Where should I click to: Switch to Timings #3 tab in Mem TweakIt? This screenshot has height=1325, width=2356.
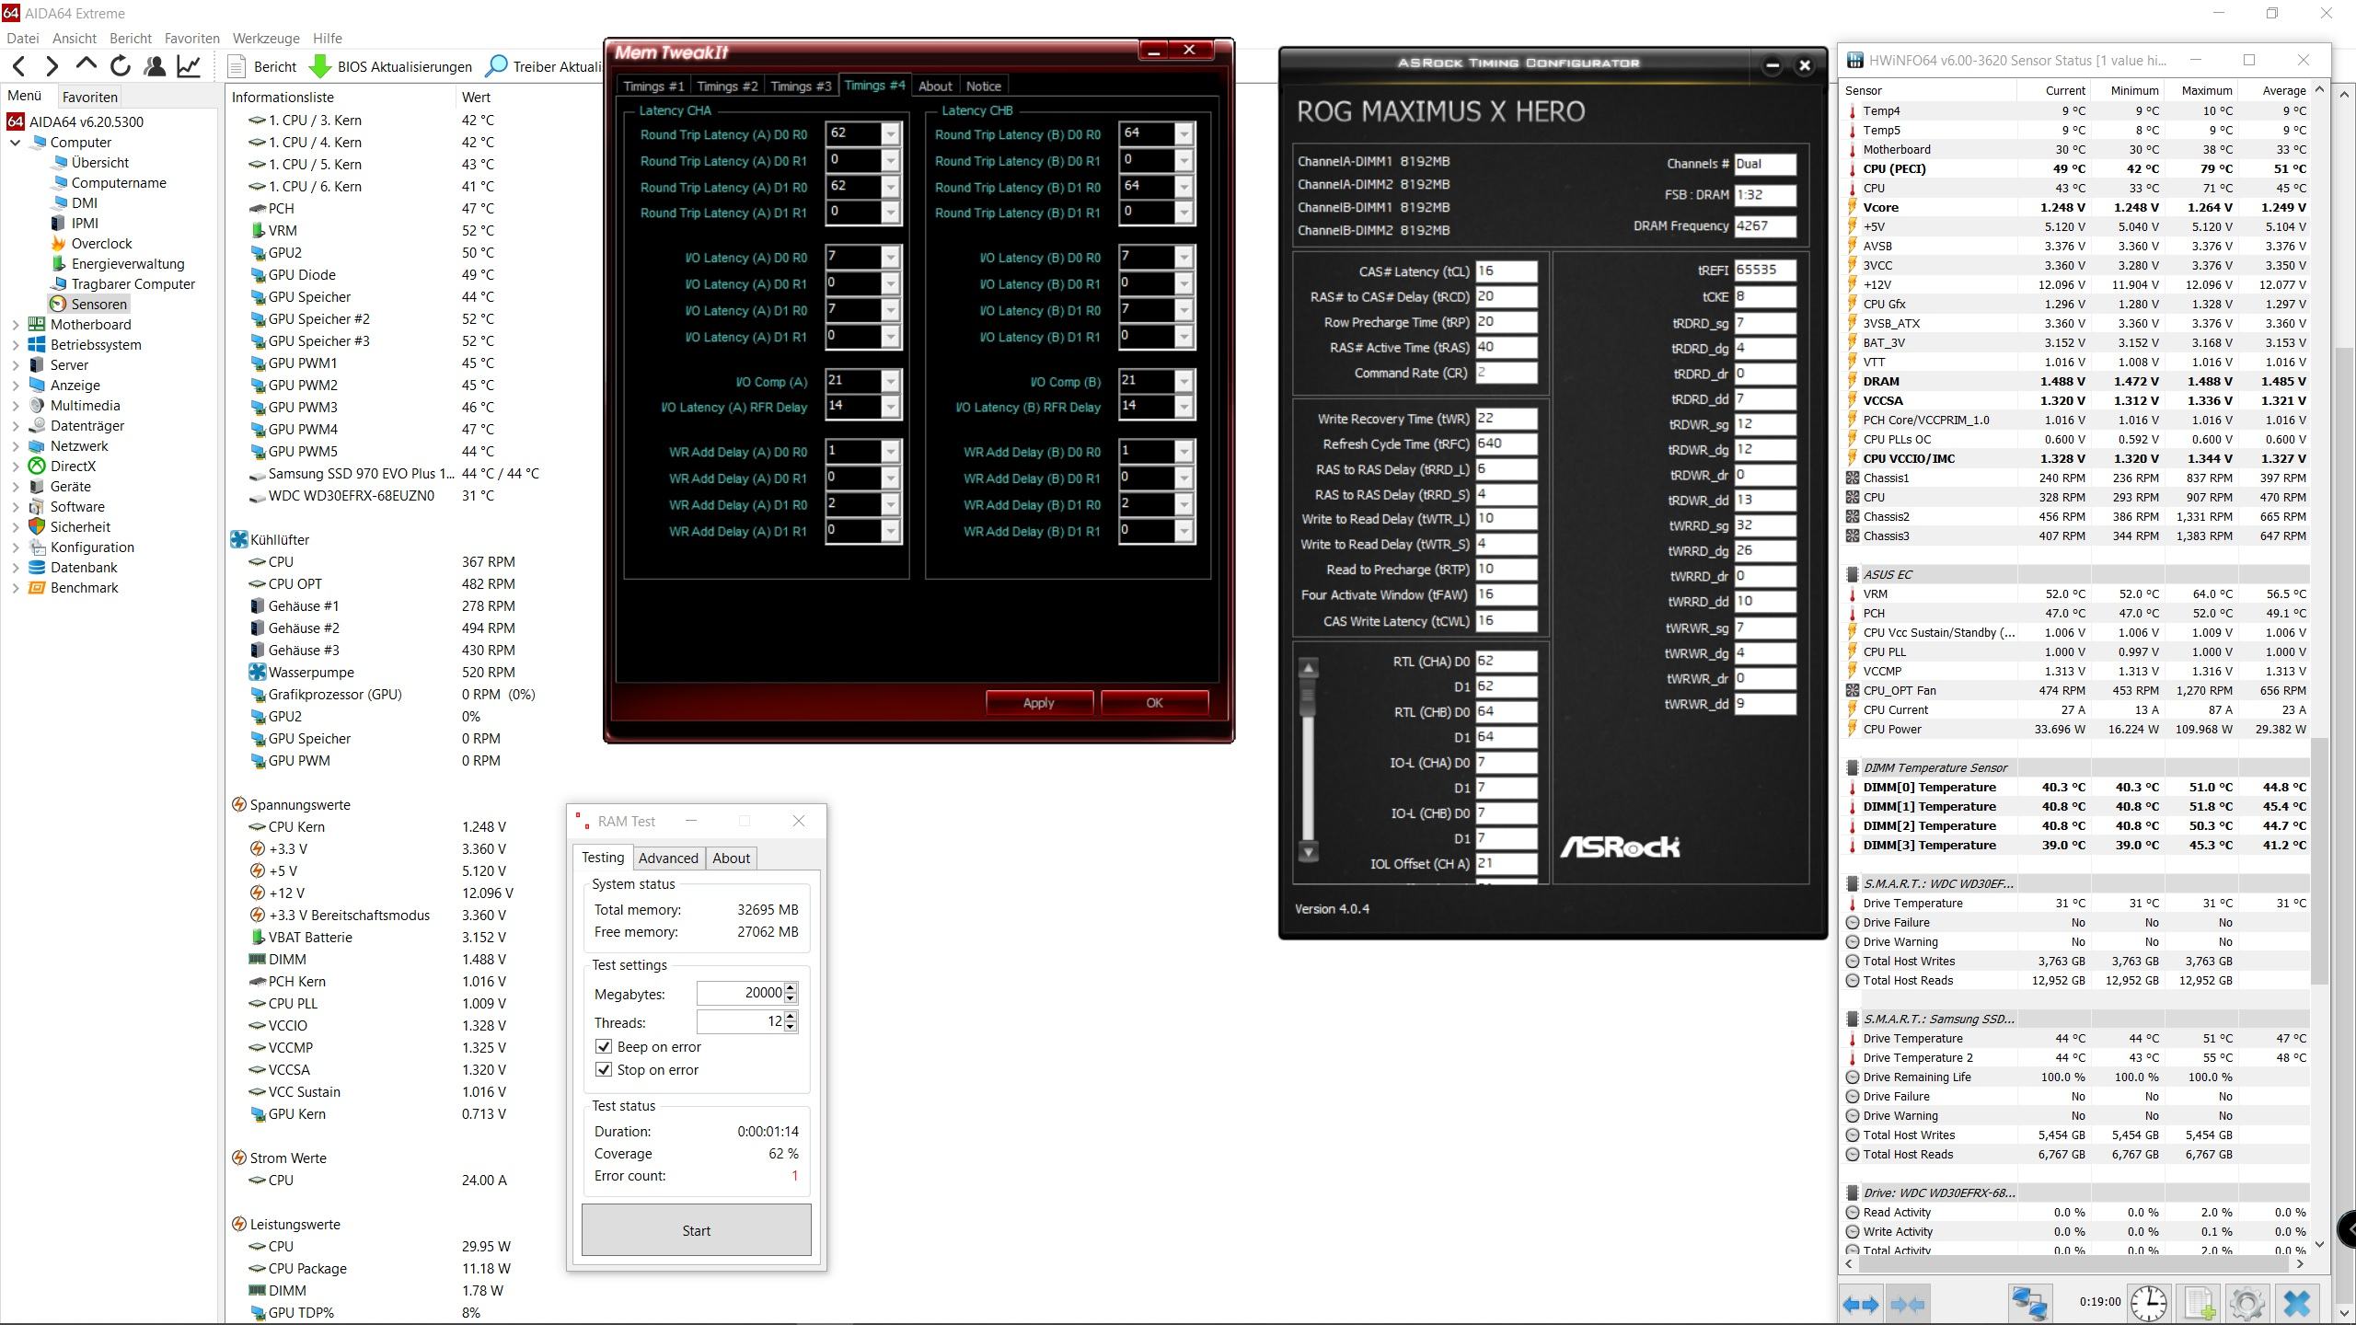click(x=801, y=86)
